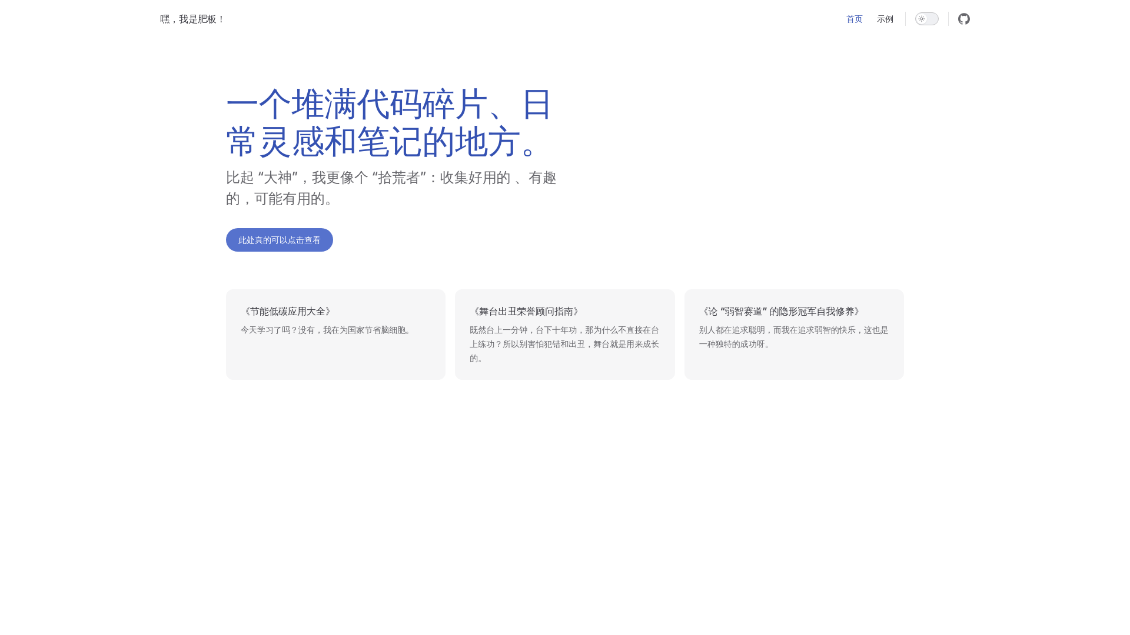Screen dimensions: 1130x635
Task: Click description starting 别人都在追求聪明
Action: tap(793, 337)
